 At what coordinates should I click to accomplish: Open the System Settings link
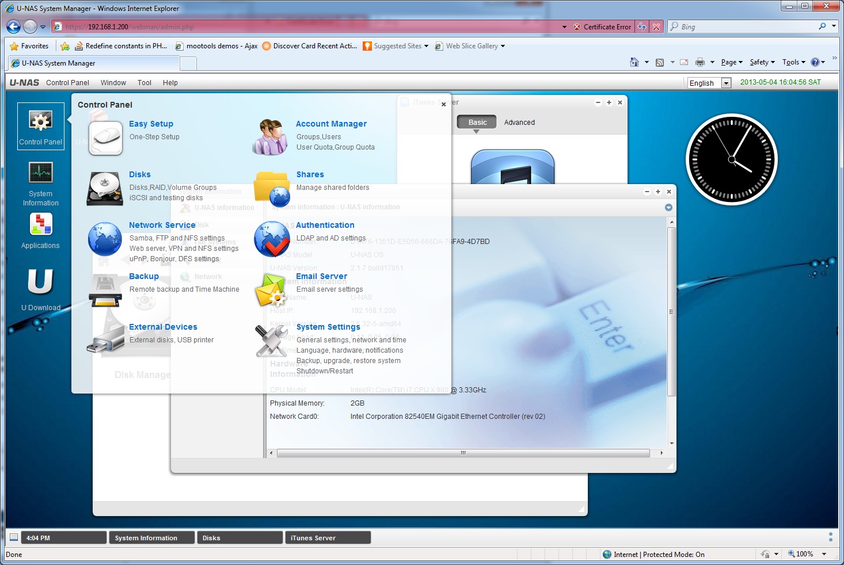[x=328, y=327]
